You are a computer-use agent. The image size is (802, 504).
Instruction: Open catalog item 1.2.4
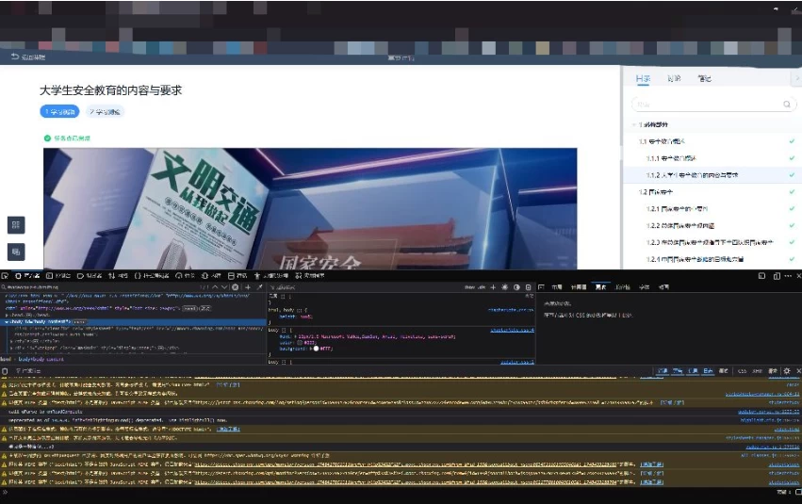pos(695,259)
